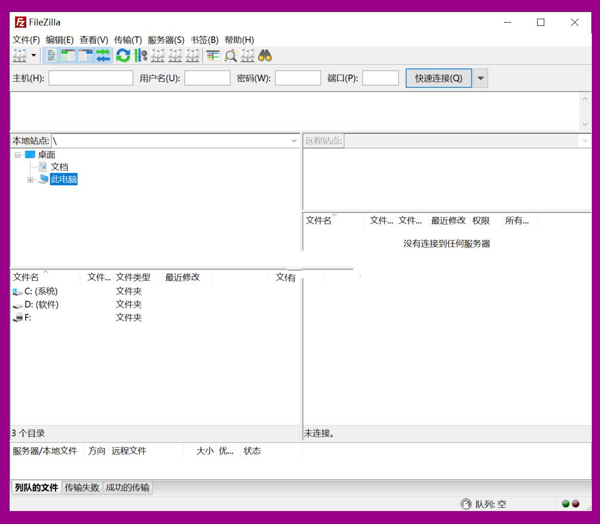Click the 快速连接(Q) button
This screenshot has height=524, width=600.
point(438,78)
